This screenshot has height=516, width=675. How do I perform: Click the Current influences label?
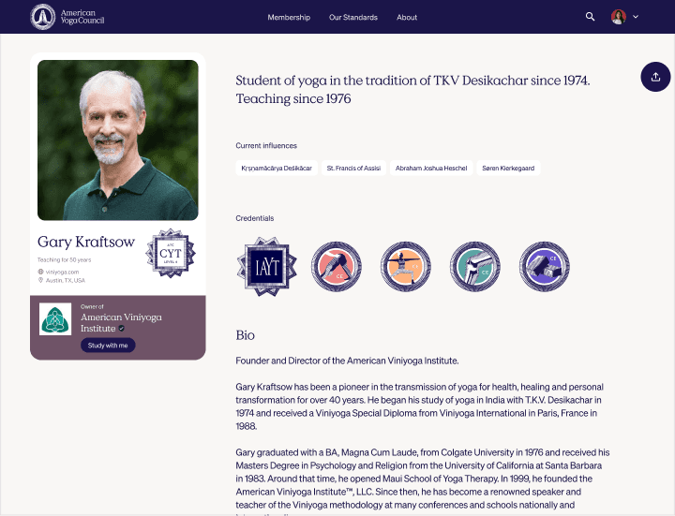point(266,146)
